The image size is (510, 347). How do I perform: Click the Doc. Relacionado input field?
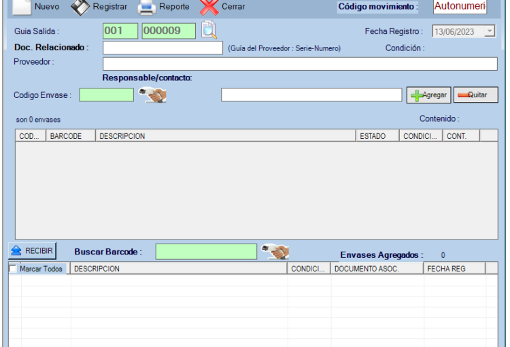163,48
